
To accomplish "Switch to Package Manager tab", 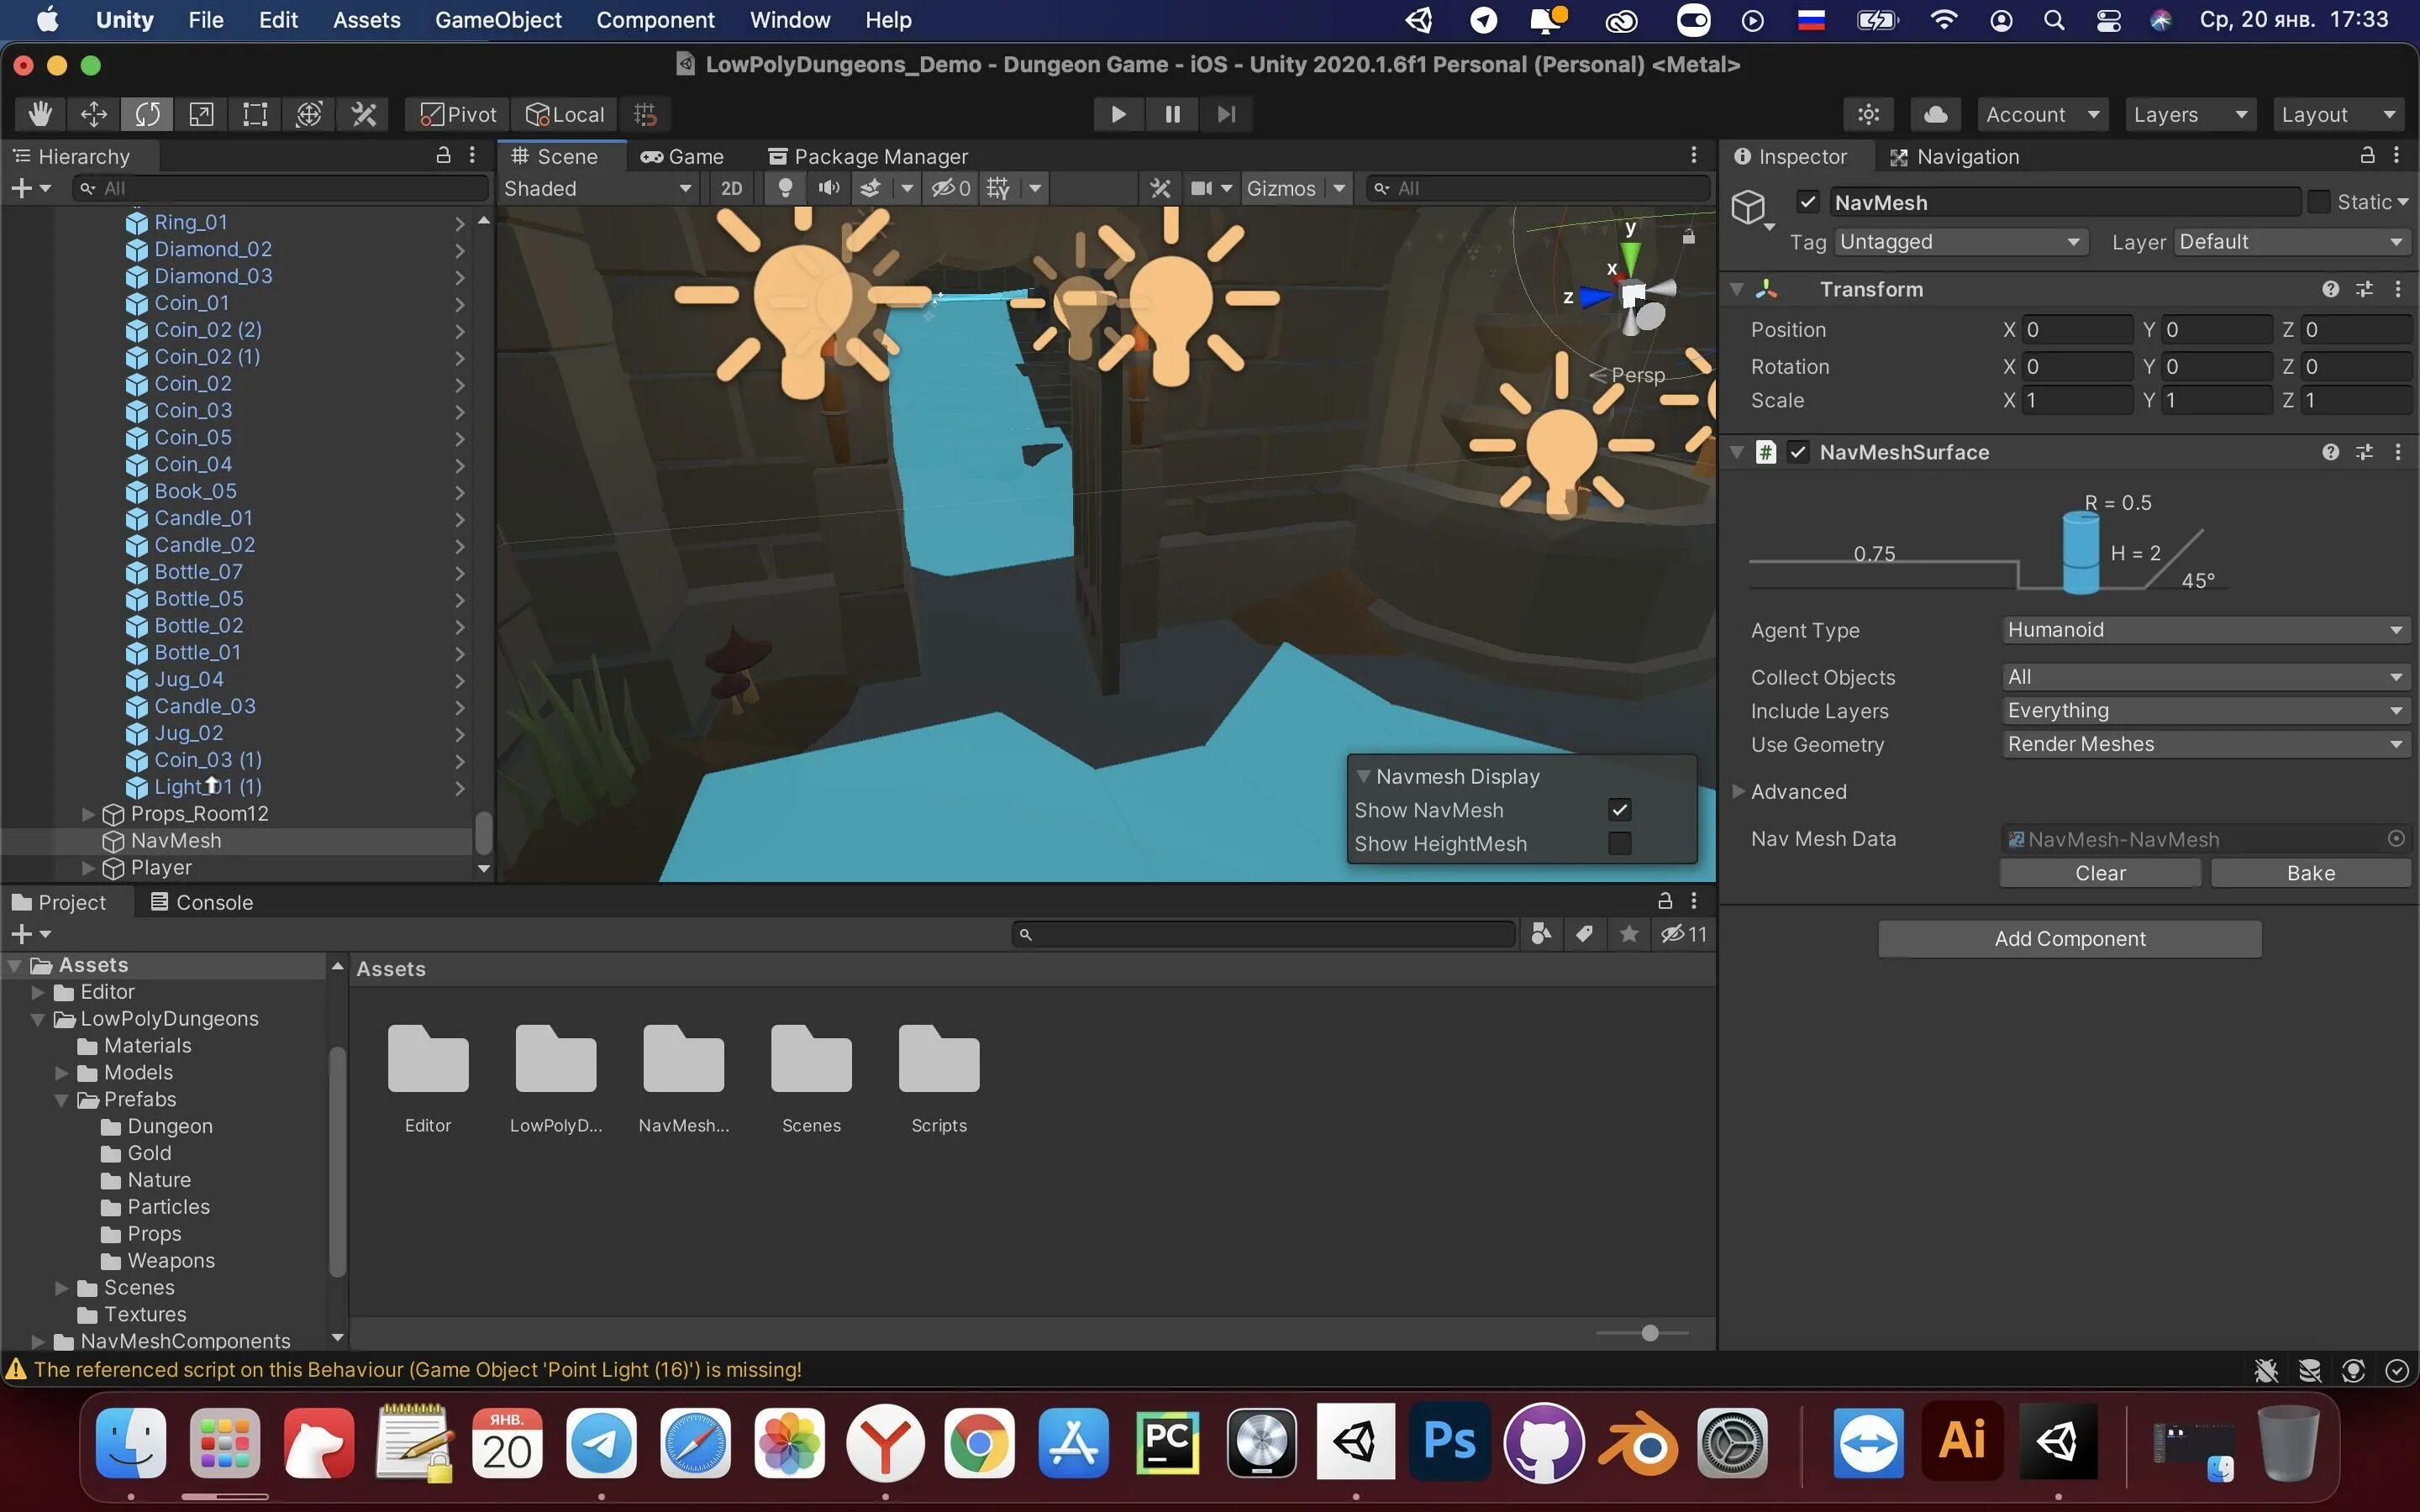I will pyautogui.click(x=868, y=156).
